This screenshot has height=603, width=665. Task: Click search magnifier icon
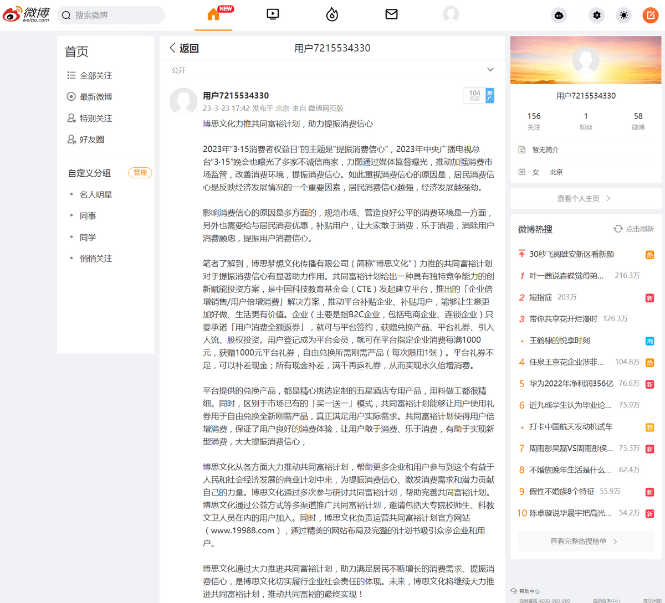[x=66, y=16]
